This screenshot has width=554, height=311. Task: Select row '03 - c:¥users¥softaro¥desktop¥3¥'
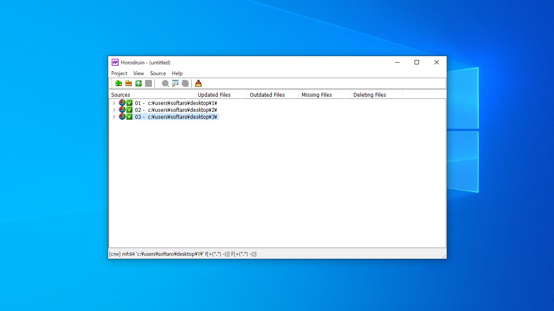176,117
